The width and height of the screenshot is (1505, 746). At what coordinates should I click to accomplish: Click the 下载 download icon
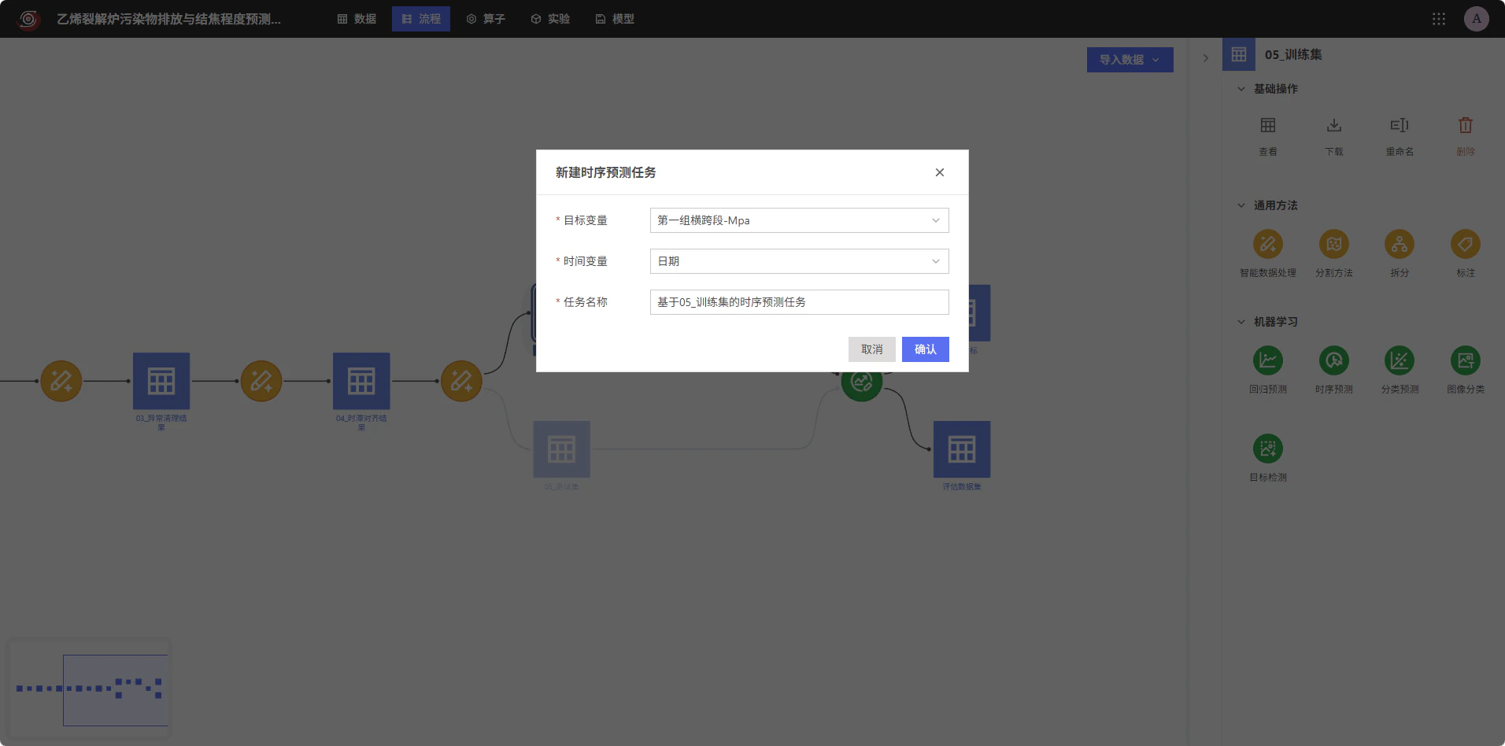[1334, 126]
